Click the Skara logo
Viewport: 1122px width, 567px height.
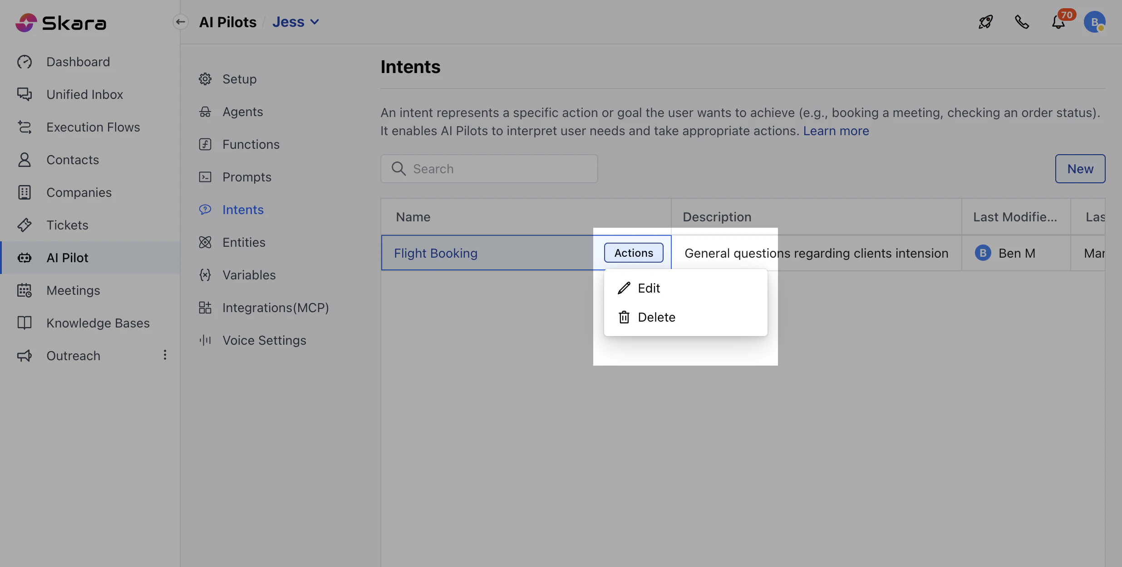click(x=61, y=22)
